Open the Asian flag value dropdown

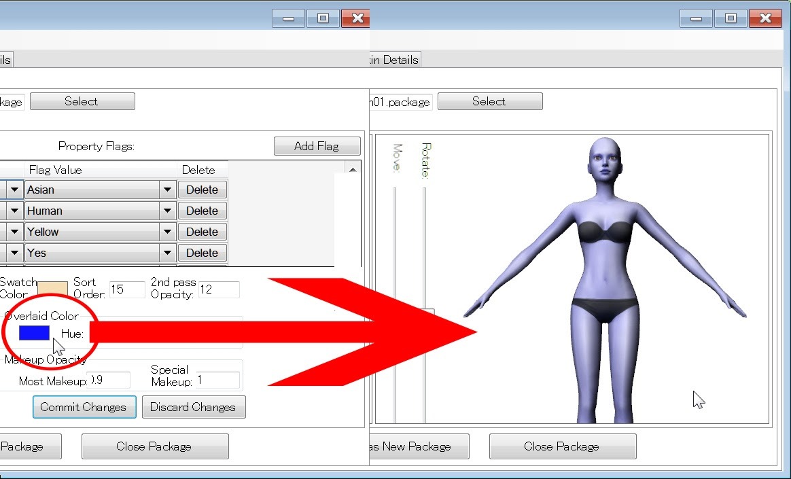167,190
